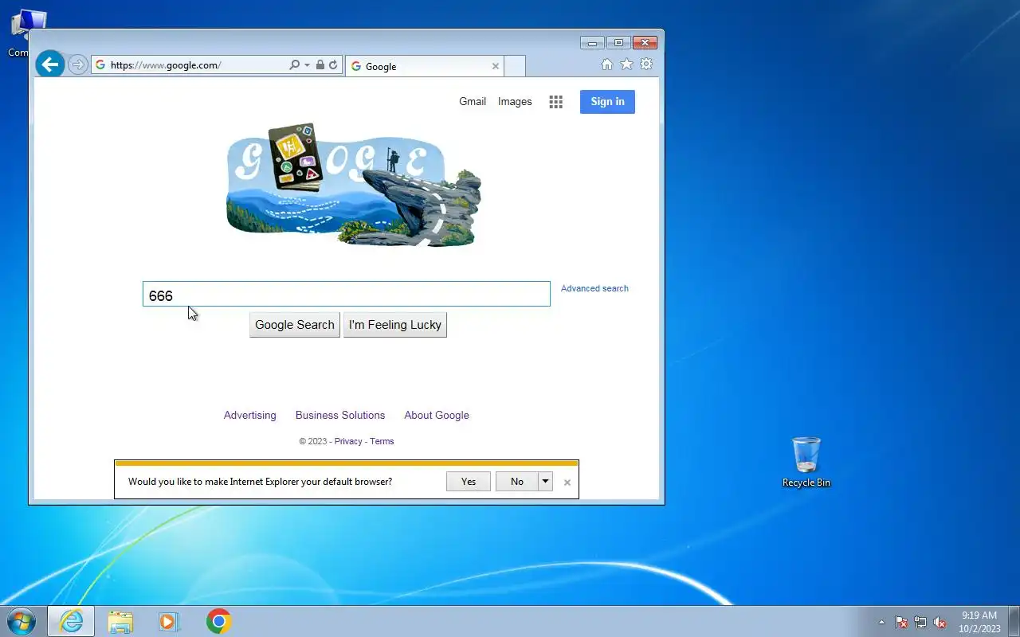Image resolution: width=1020 pixels, height=637 pixels.
Task: Click the Action Center flag tray icon
Action: [x=901, y=622]
